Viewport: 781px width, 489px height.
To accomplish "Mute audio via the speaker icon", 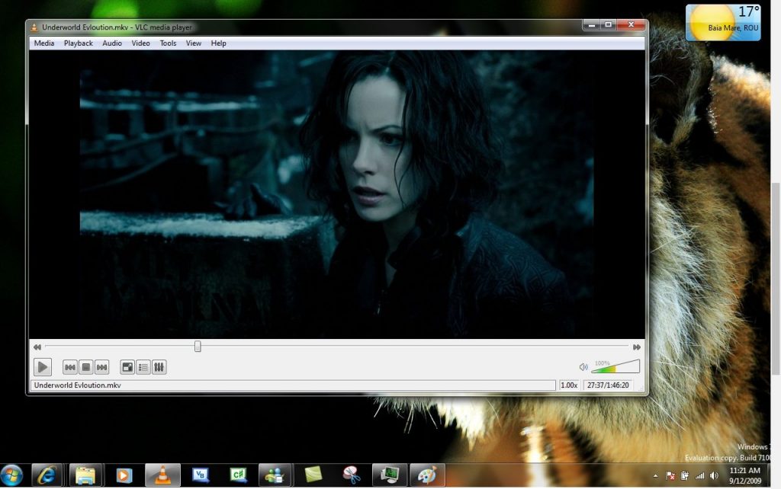I will pyautogui.click(x=583, y=367).
